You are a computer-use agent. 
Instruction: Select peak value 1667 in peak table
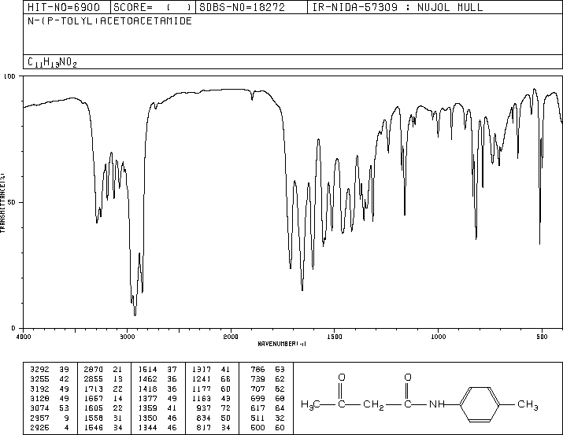pos(94,398)
